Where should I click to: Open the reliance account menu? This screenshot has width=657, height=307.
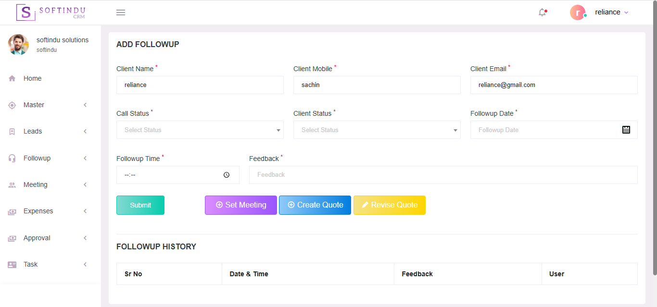click(611, 12)
